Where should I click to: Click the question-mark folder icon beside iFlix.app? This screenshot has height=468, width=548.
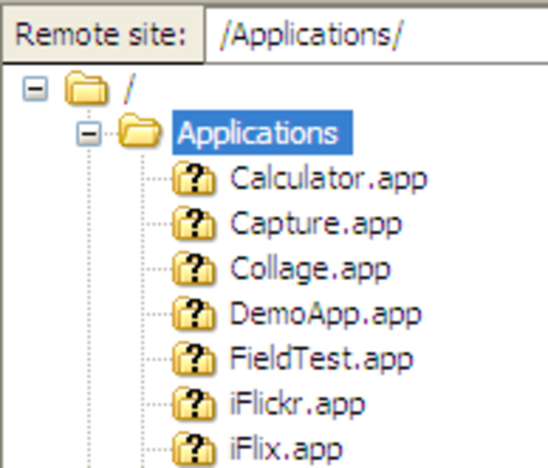194,447
